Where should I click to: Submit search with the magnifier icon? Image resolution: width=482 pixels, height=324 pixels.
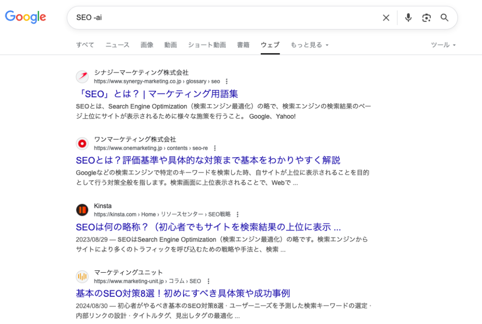(444, 17)
